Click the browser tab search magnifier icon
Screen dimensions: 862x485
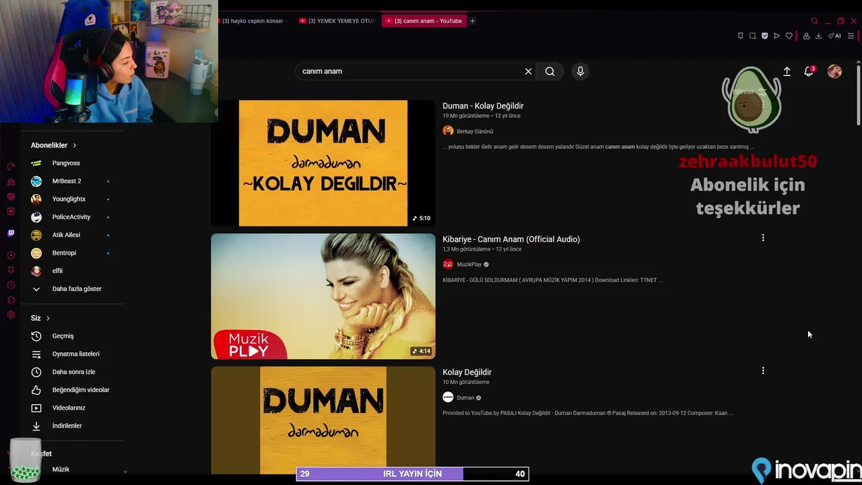pos(814,21)
